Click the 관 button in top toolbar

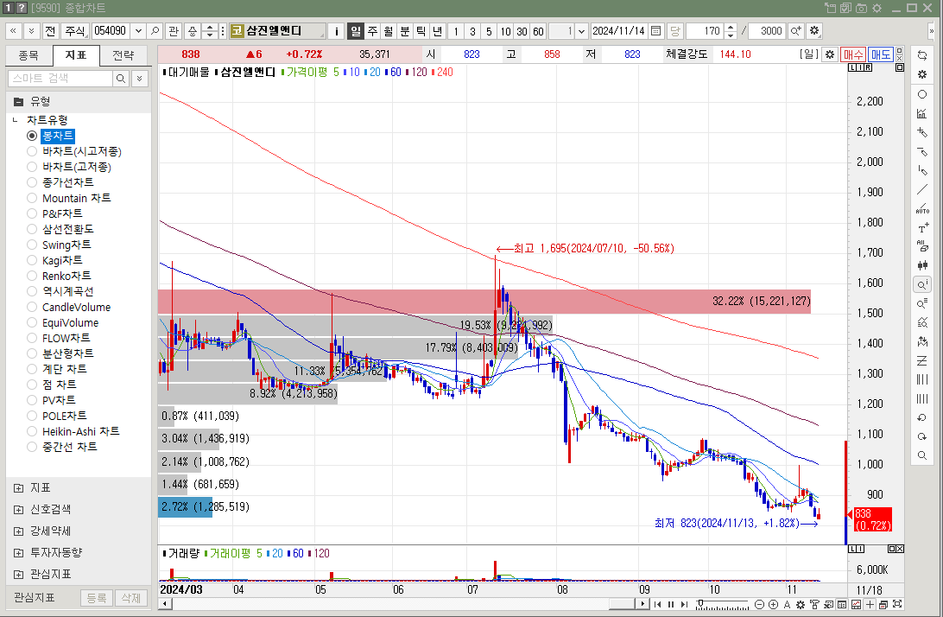coord(174,31)
